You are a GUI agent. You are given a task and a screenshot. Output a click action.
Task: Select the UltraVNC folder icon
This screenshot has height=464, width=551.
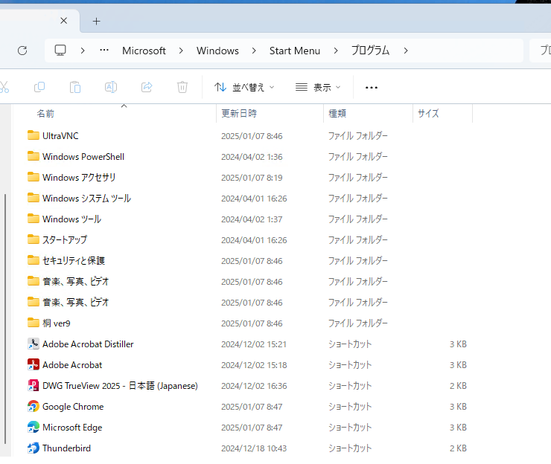pos(34,135)
